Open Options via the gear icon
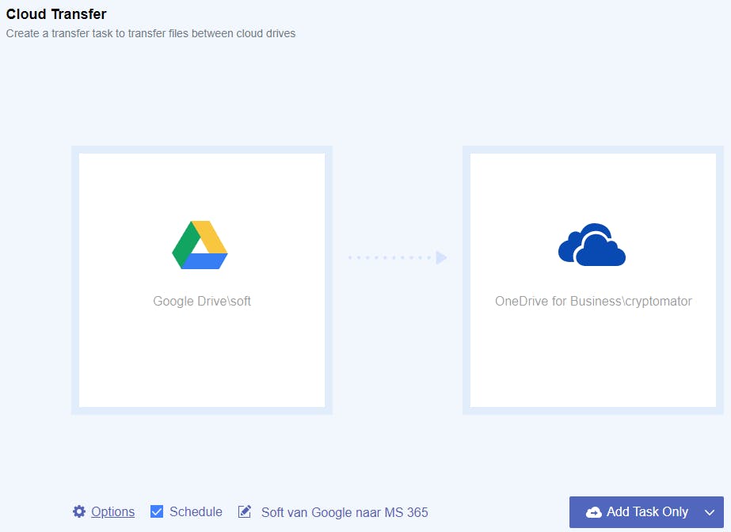The height and width of the screenshot is (532, 731). click(79, 511)
